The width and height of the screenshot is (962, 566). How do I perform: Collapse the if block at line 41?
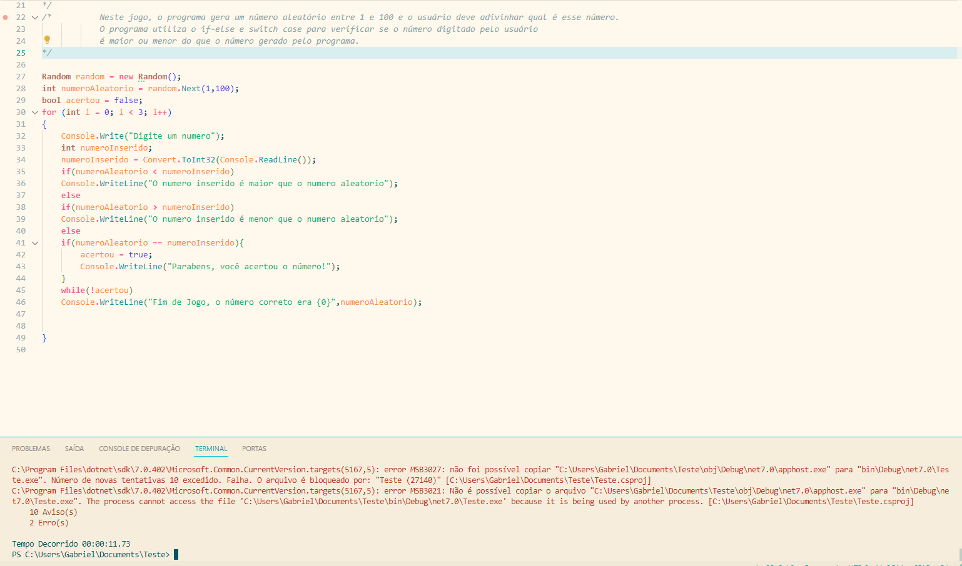tap(35, 243)
